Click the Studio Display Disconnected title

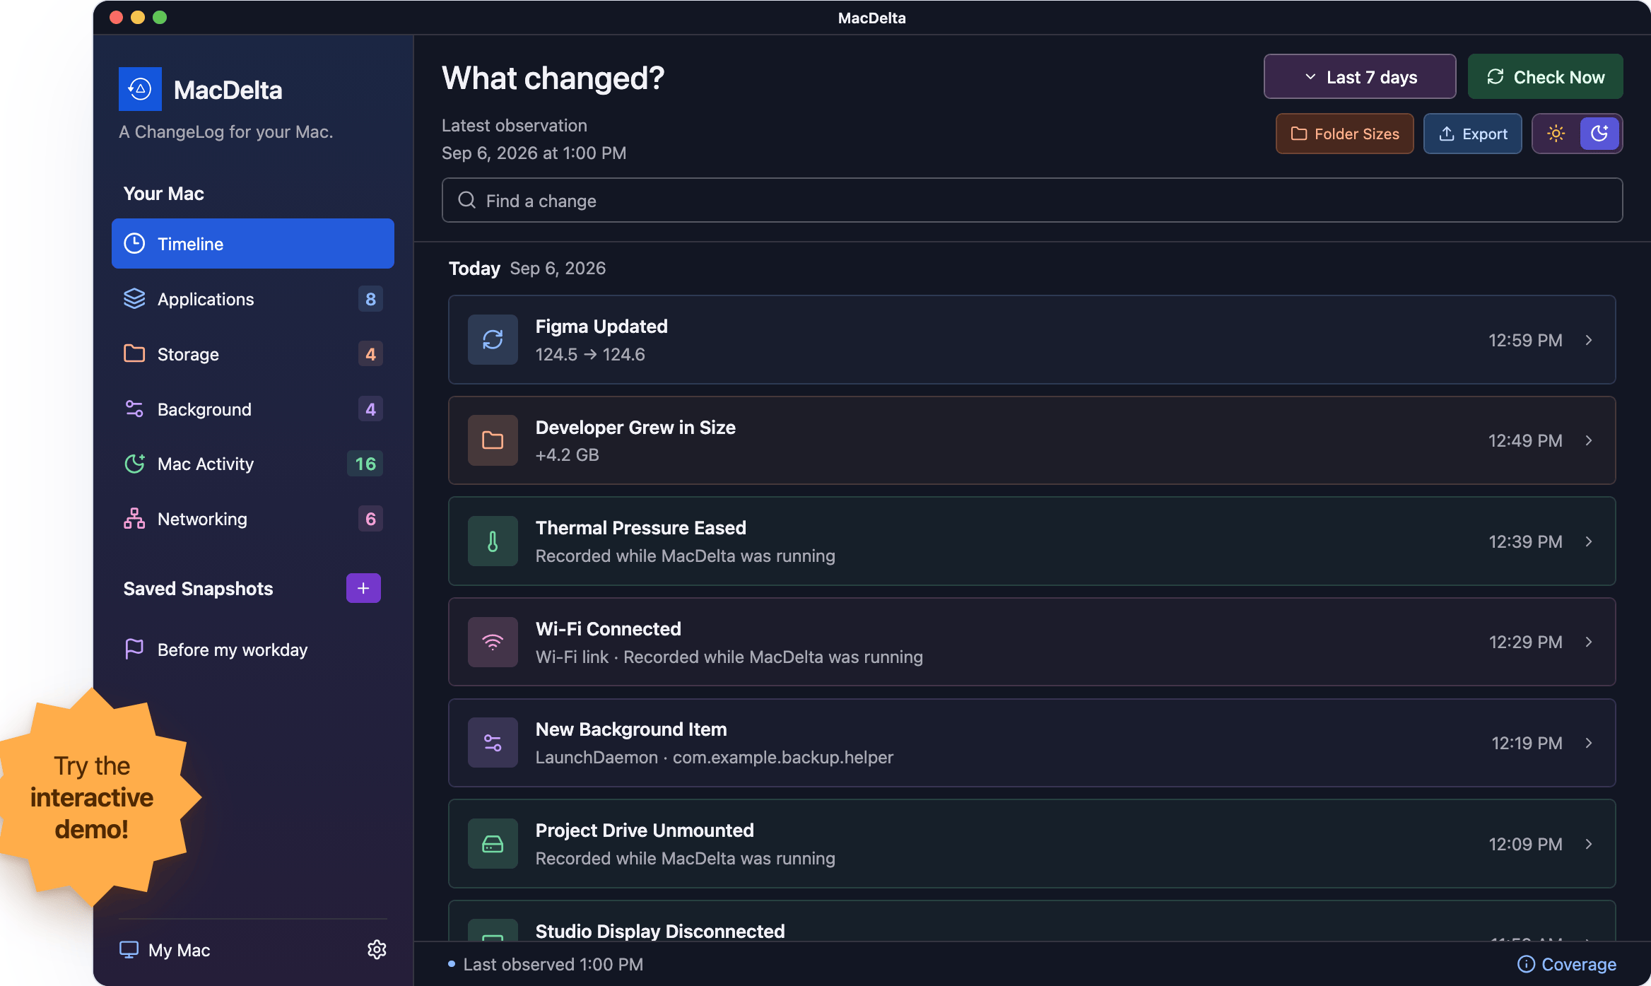click(660, 931)
